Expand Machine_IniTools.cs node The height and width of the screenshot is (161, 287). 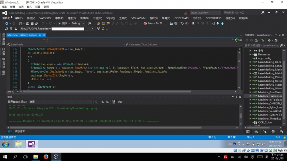click(x=250, y=100)
